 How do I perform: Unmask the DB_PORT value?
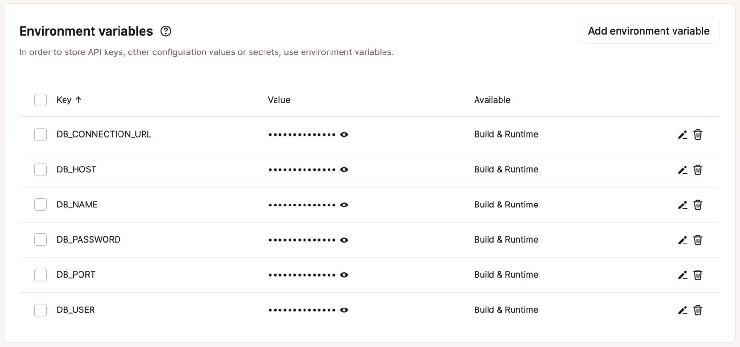coord(344,275)
